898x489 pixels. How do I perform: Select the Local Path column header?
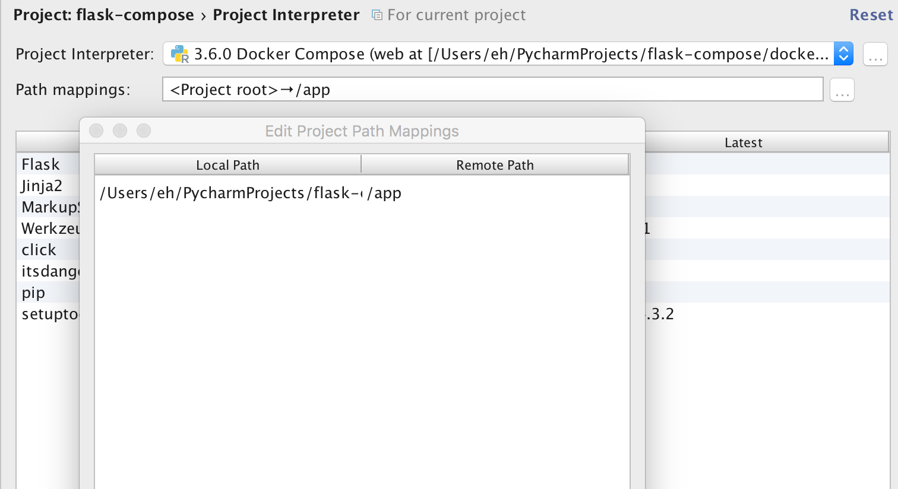[227, 165]
